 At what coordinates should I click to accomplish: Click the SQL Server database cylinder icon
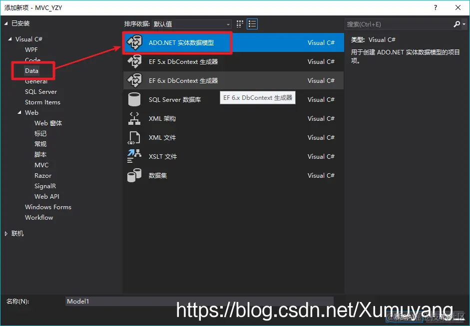134,99
